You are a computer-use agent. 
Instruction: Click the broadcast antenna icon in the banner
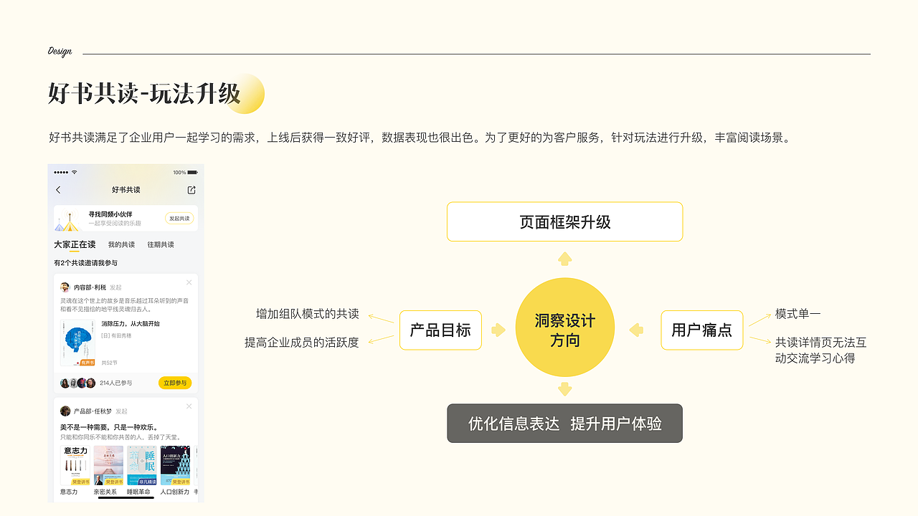(70, 214)
